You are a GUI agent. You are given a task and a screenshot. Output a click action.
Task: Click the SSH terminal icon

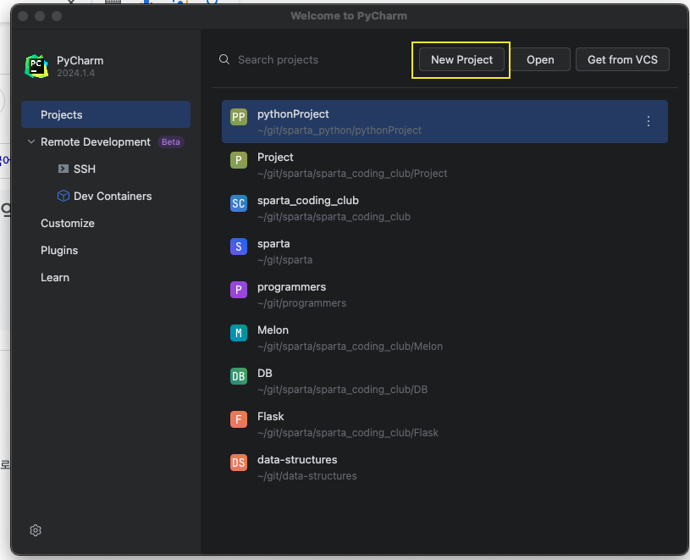(x=63, y=169)
